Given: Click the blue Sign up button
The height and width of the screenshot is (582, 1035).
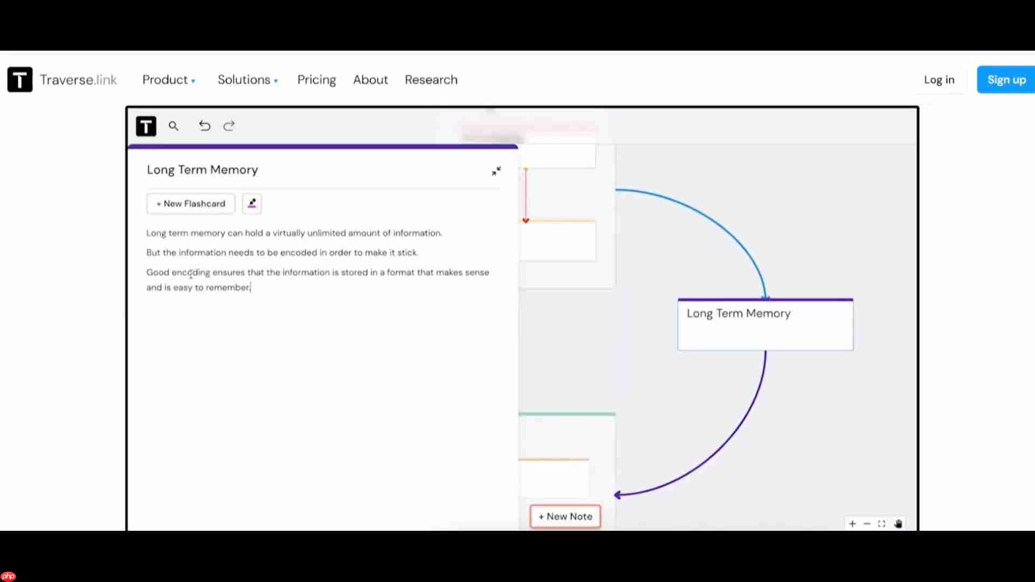Looking at the screenshot, I should (x=1006, y=80).
